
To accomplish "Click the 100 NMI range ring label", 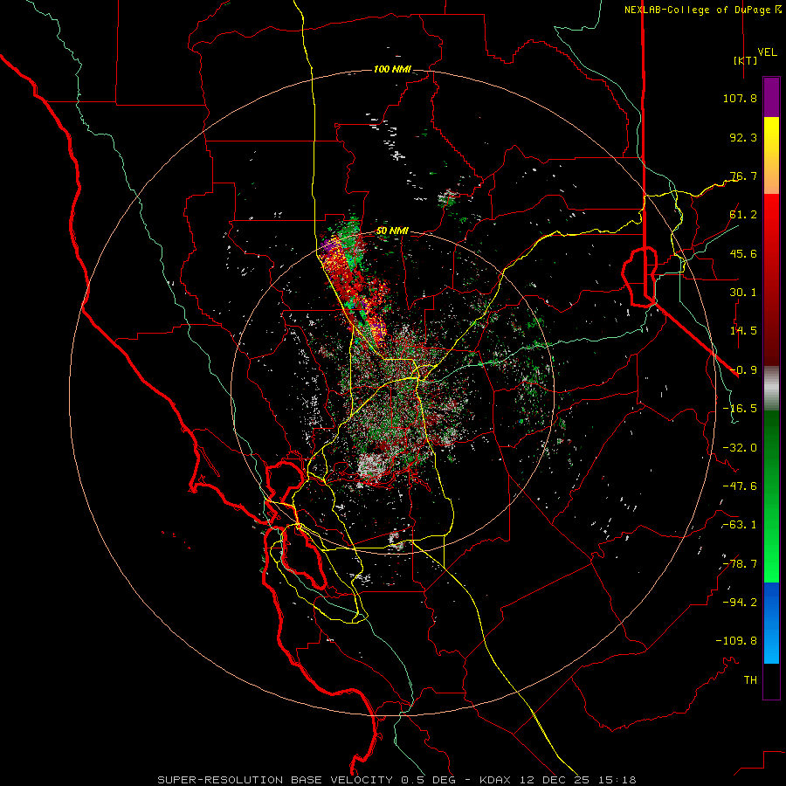I will (x=392, y=69).
